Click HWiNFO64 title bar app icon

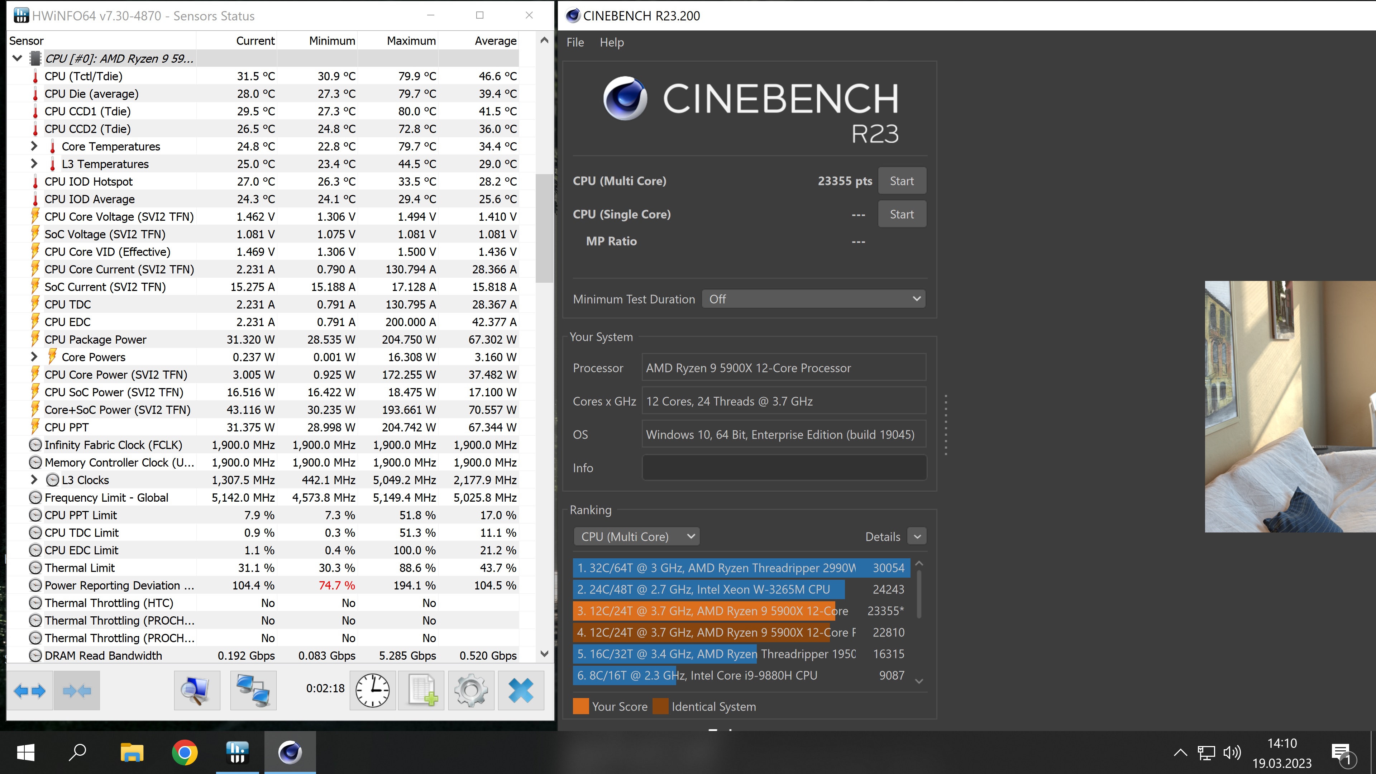21,15
